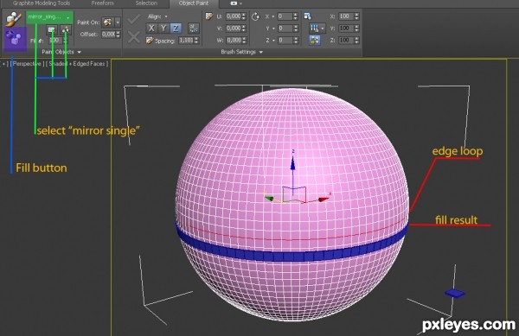
Task: Click the Offset spinner arrows
Action: pos(119,35)
